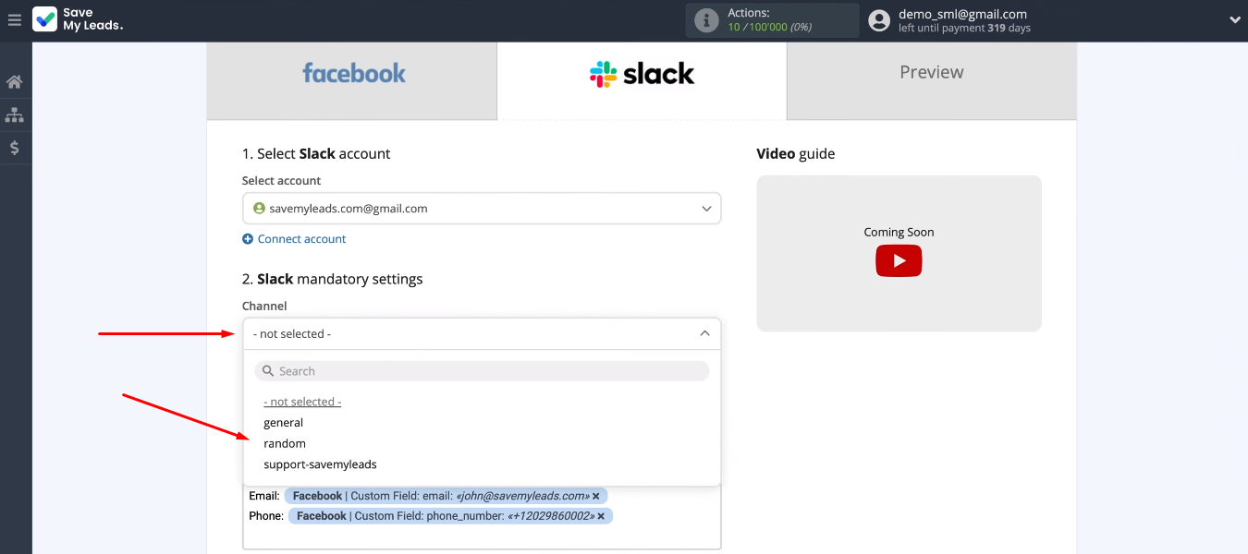Expand the account menu chevron
This screenshot has height=554, width=1248.
click(1234, 20)
